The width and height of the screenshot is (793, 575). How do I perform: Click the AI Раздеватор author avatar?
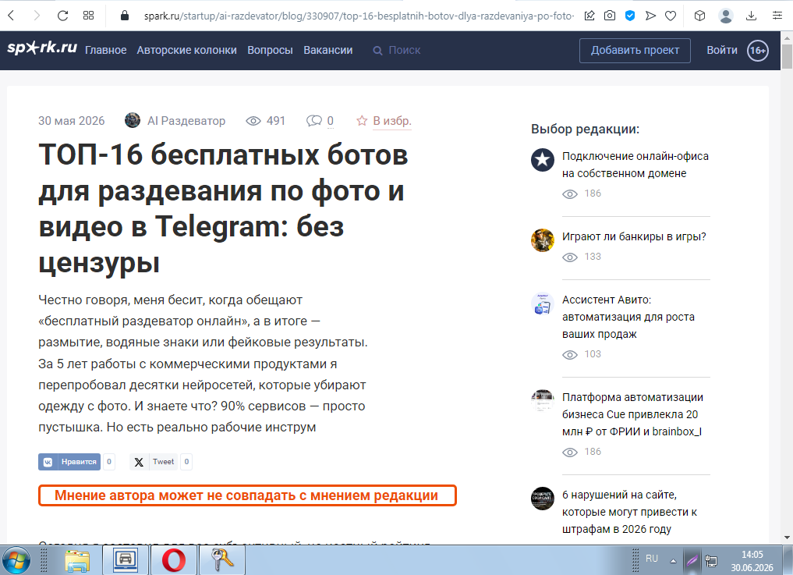[133, 120]
